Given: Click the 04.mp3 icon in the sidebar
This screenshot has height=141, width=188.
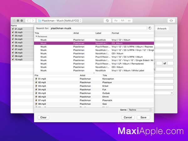Looking at the screenshot, I should [x=13, y=39].
